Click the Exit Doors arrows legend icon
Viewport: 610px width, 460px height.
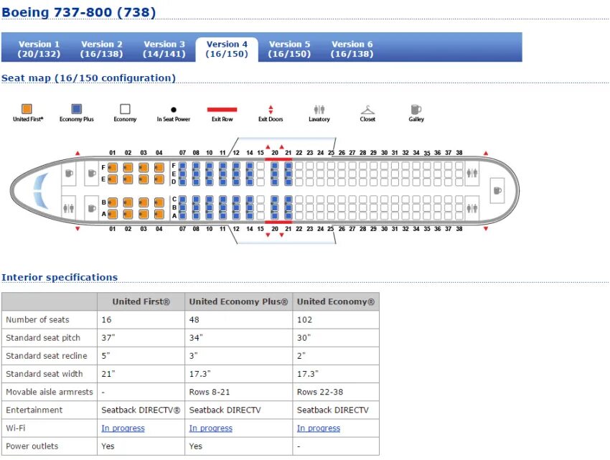point(271,109)
